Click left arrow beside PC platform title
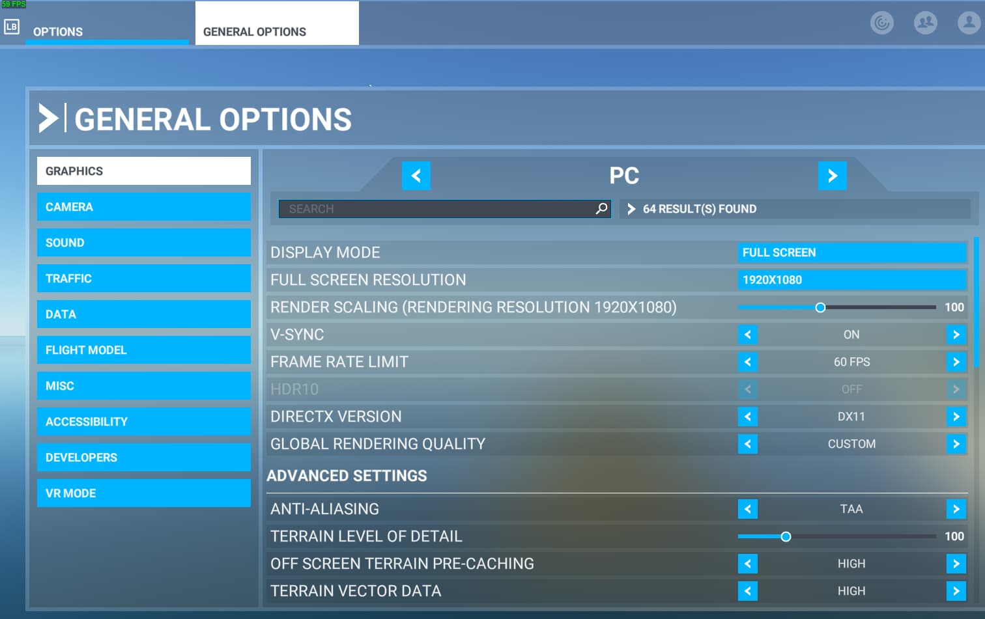Screen dimensions: 985x619 click(416, 176)
